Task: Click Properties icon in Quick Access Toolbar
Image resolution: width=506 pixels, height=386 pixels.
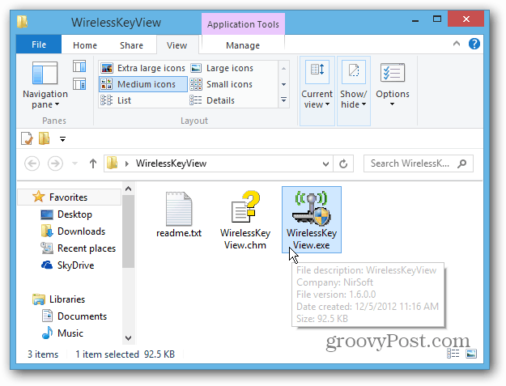Action: point(27,138)
